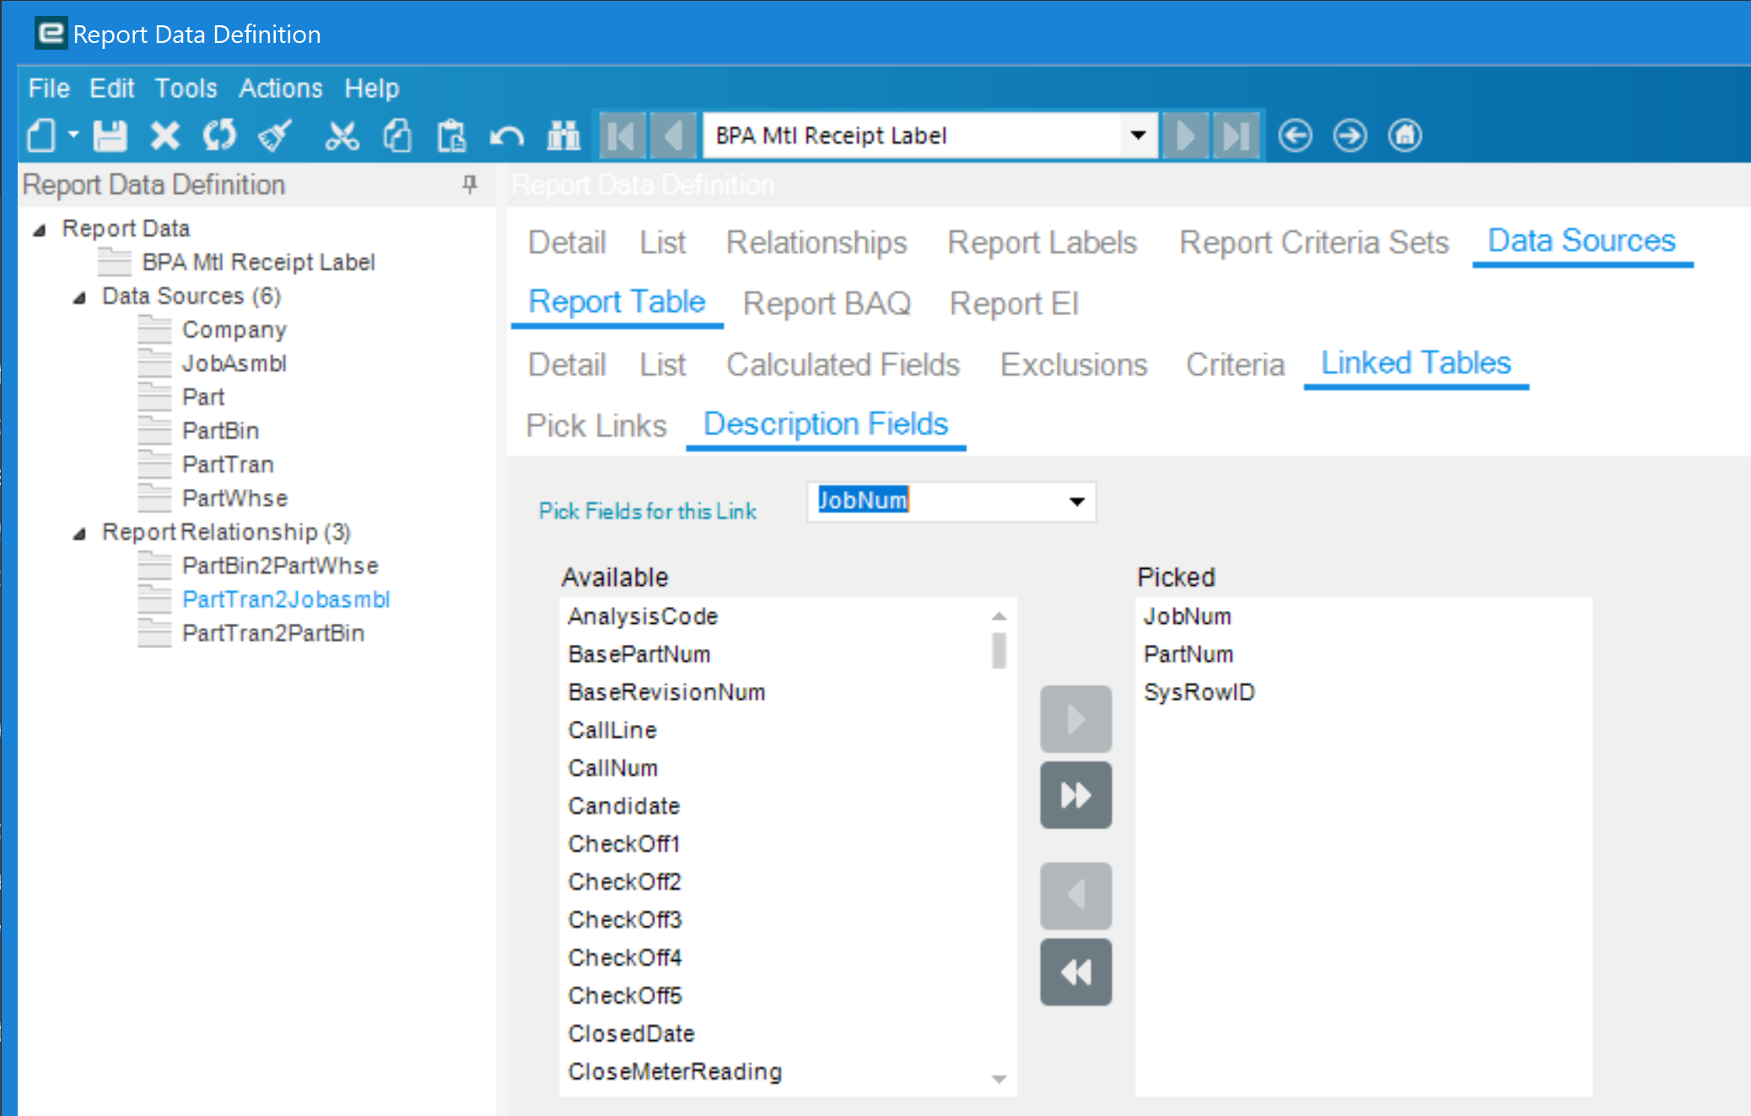This screenshot has width=1751, height=1116.
Task: Click the forward circled arrow icon
Action: click(x=1350, y=136)
